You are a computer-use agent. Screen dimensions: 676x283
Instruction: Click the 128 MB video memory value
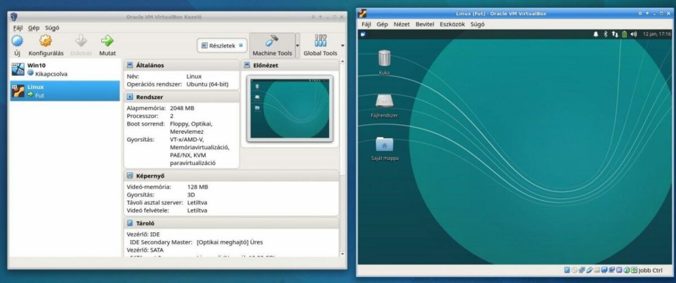(x=198, y=187)
